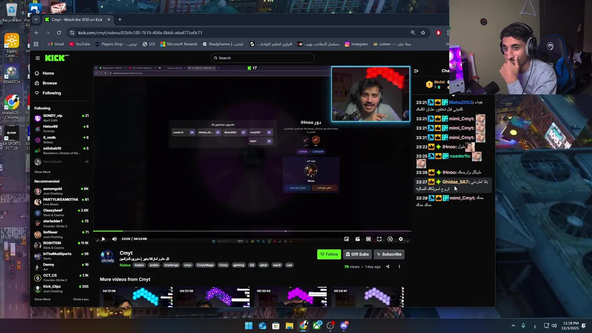Open the Kick_Clipz recommended channel
592x333 pixels.
pos(62,289)
